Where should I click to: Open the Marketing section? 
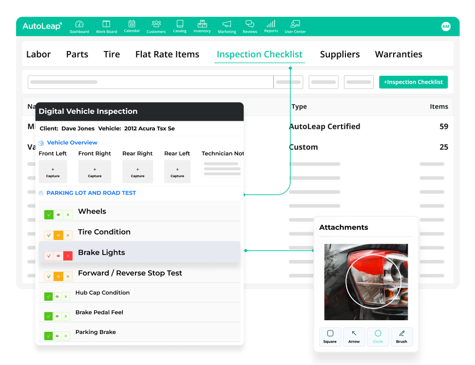pos(227,27)
